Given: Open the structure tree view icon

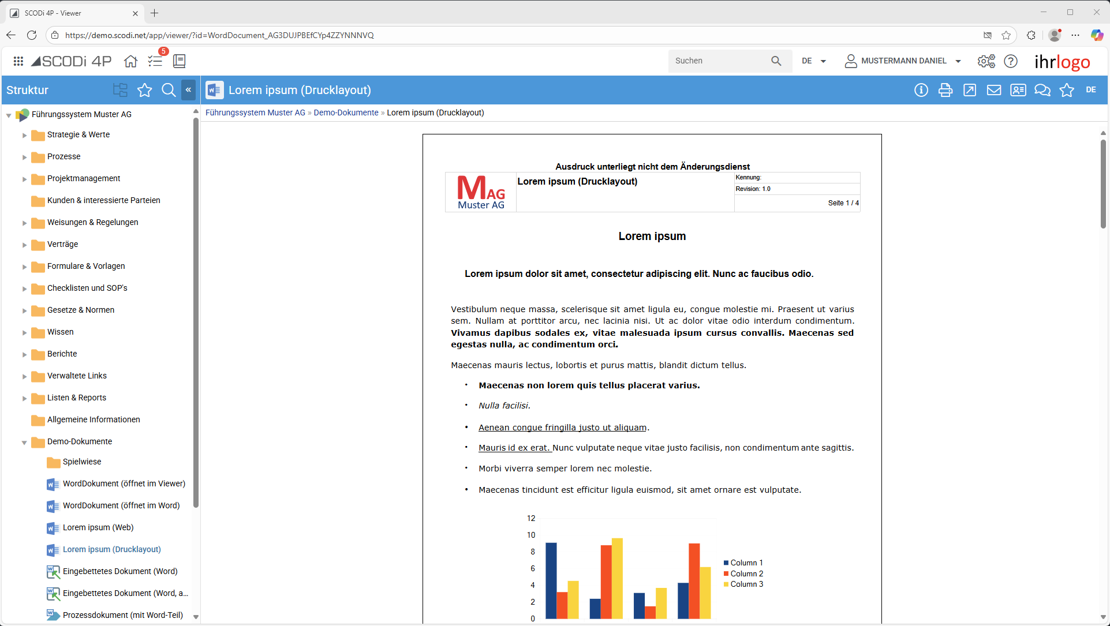Looking at the screenshot, I should (x=120, y=90).
